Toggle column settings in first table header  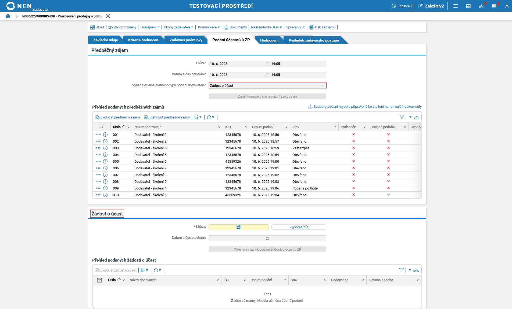(102, 127)
